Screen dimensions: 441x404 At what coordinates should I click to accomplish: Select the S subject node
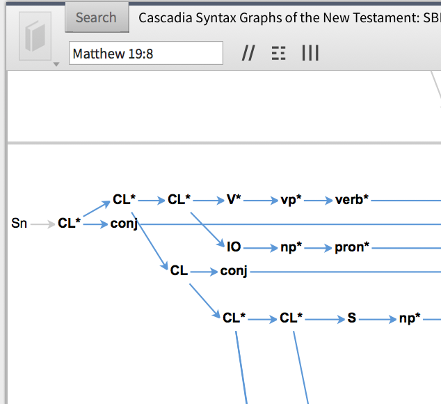click(x=351, y=318)
